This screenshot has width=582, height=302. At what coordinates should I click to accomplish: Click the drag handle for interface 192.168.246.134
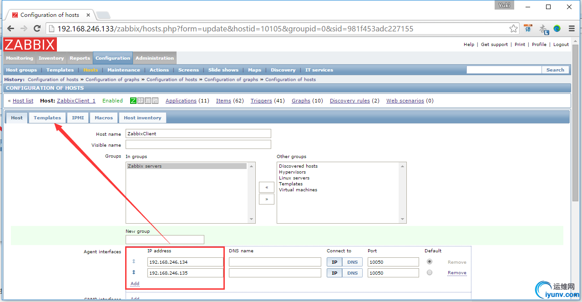click(x=134, y=261)
